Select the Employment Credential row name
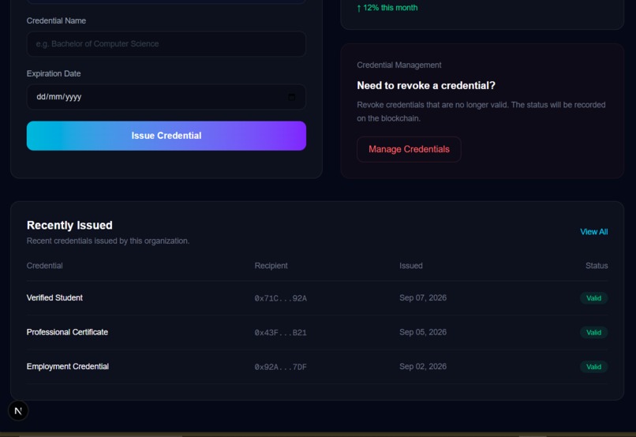Viewport: 636px width, 437px height. point(68,367)
